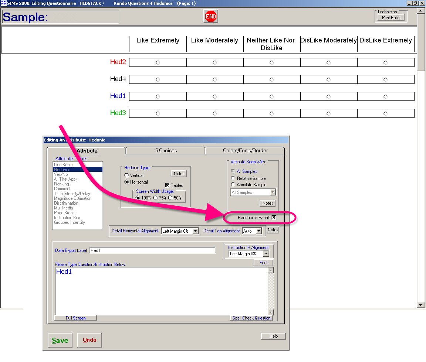Click the Data Export Label field

click(152, 250)
